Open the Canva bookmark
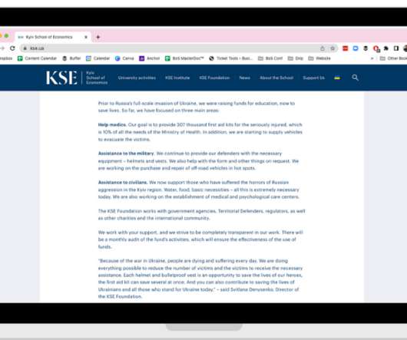Screen dimensions: 407x340 tap(124, 58)
